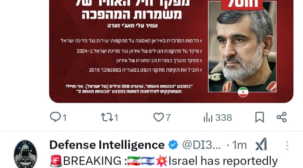Click the @DI3... username handle
This screenshot has width=303, height=168.
tap(201, 145)
